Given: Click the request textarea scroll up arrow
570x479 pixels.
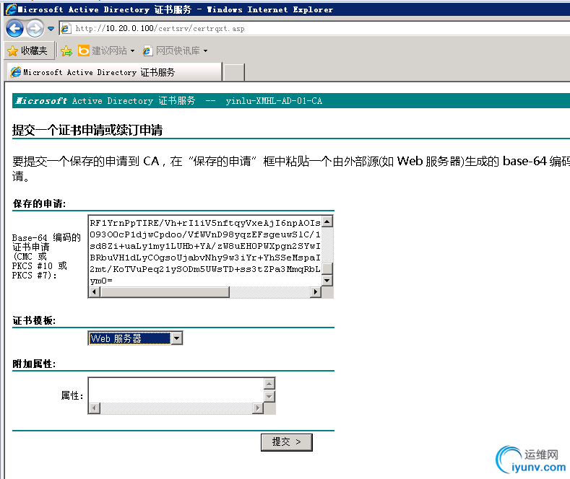Looking at the screenshot, I should pyautogui.click(x=327, y=221).
